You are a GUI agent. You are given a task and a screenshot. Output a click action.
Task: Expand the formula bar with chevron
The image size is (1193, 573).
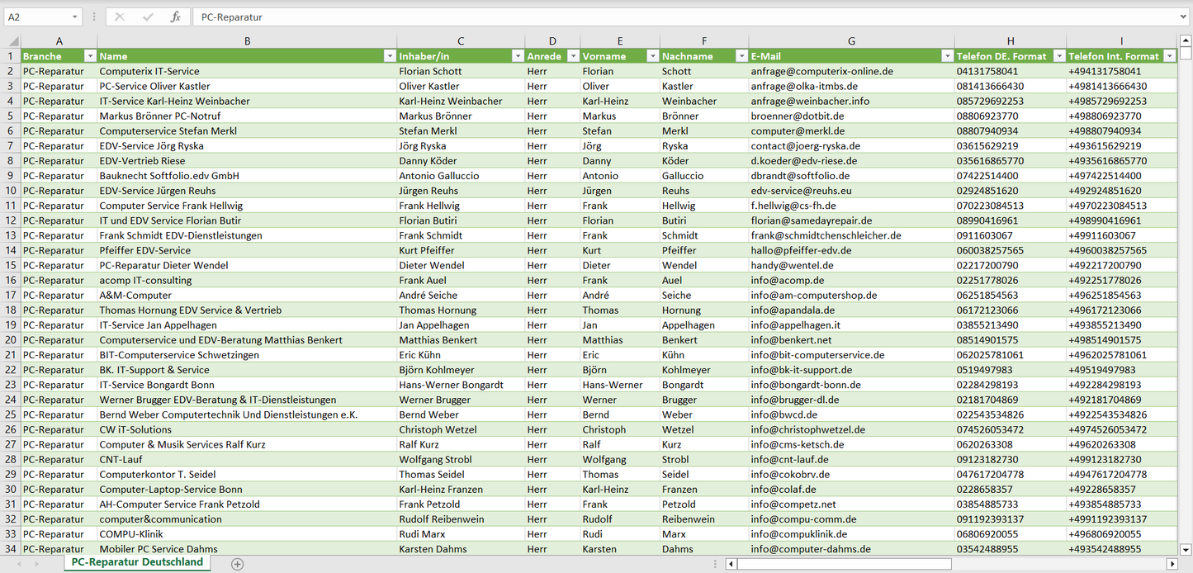point(1184,17)
